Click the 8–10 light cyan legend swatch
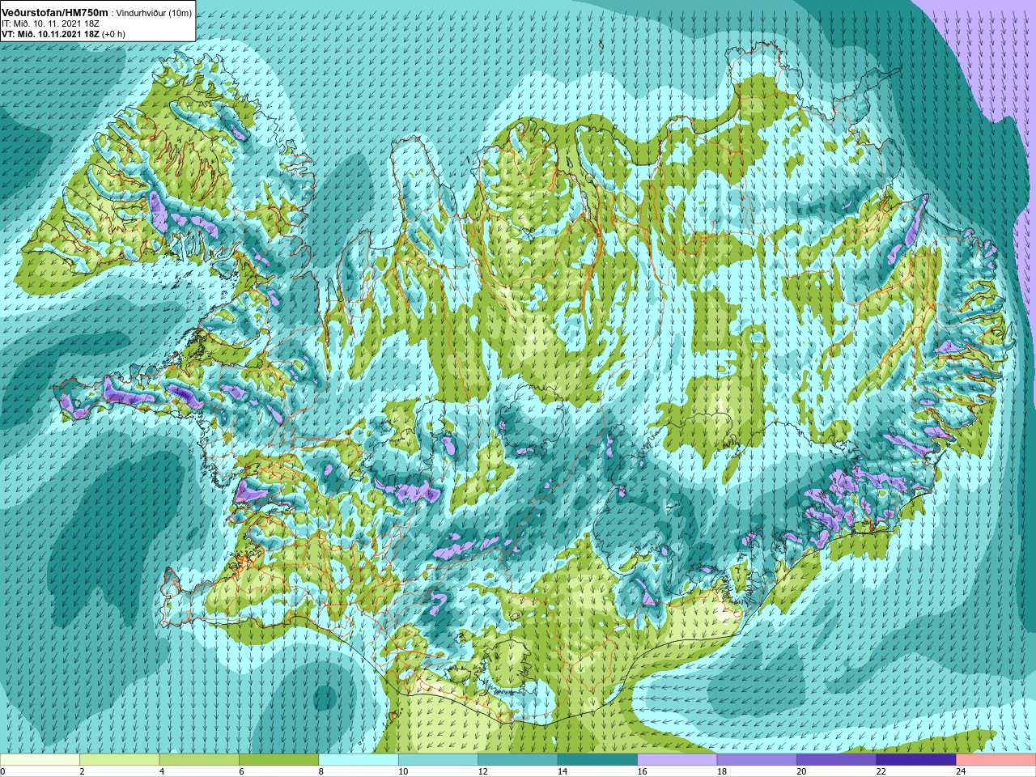Screen dimensions: 1036x777 (x=359, y=760)
